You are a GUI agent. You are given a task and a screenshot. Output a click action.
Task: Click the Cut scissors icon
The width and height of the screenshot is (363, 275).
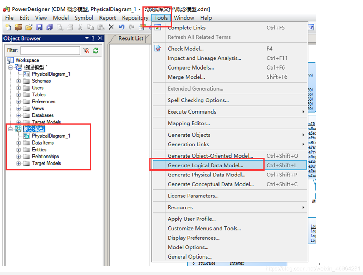pyautogui.click(x=80, y=27)
